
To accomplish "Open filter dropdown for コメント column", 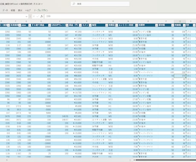I will click(90, 25).
